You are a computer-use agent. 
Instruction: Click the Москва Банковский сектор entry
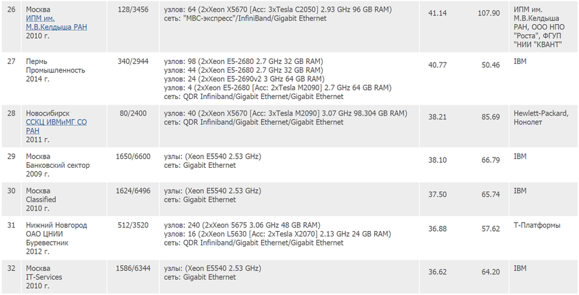[x=57, y=161]
